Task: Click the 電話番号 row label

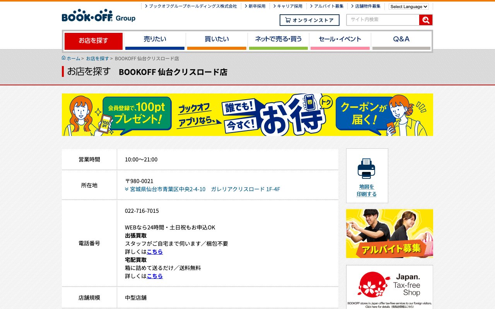Action: click(x=89, y=243)
